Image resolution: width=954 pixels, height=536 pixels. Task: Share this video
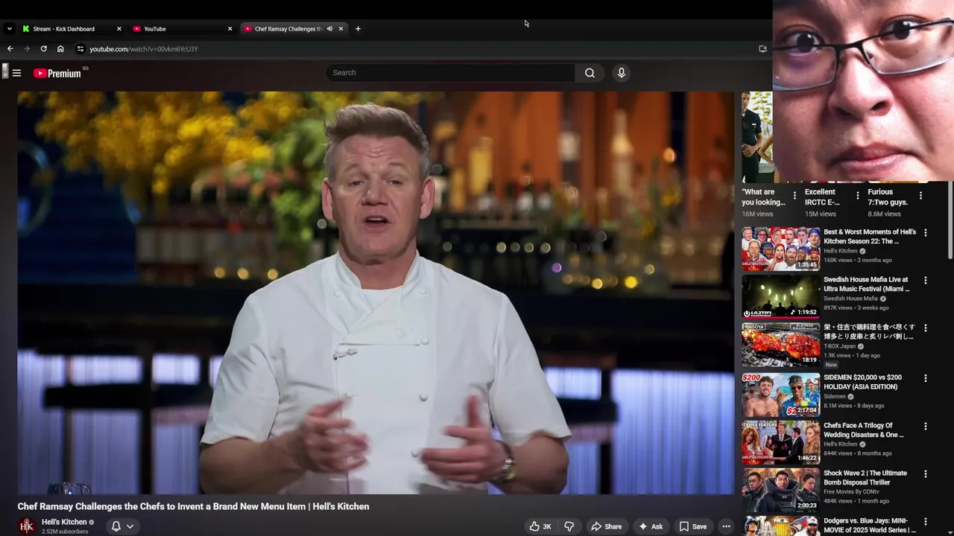click(x=606, y=526)
